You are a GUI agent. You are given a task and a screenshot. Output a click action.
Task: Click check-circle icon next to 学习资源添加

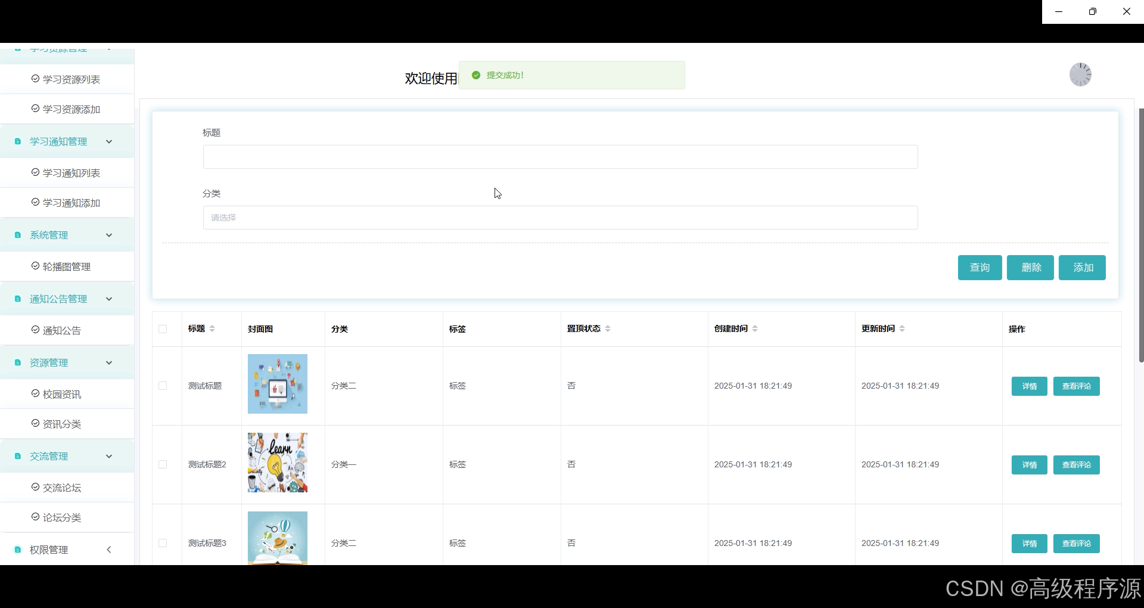point(35,108)
